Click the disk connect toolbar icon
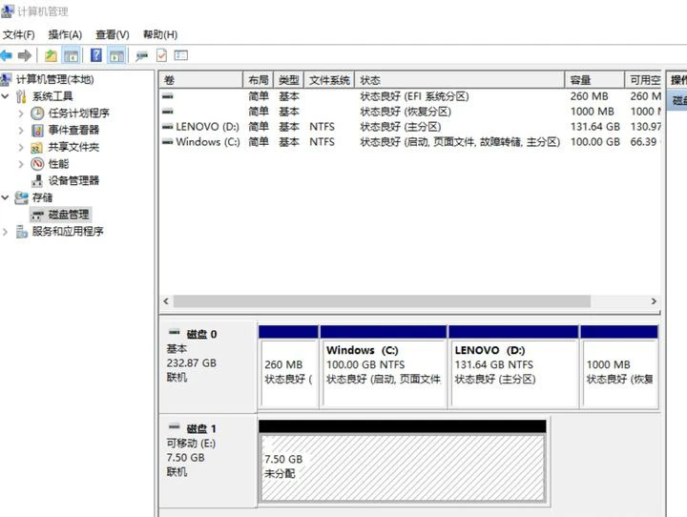Image resolution: width=687 pixels, height=517 pixels. pos(141,56)
